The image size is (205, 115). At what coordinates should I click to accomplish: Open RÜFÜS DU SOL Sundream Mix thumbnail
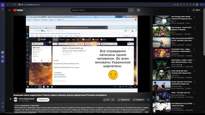point(161,42)
